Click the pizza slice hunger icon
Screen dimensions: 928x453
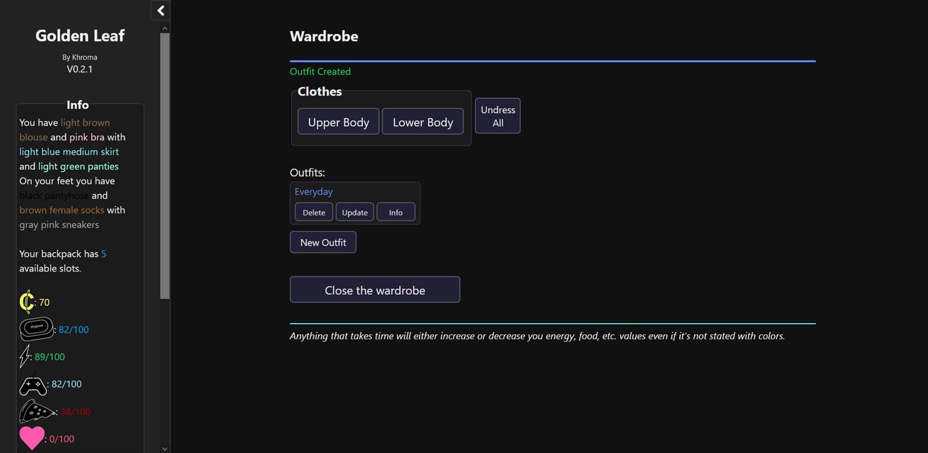pos(37,411)
